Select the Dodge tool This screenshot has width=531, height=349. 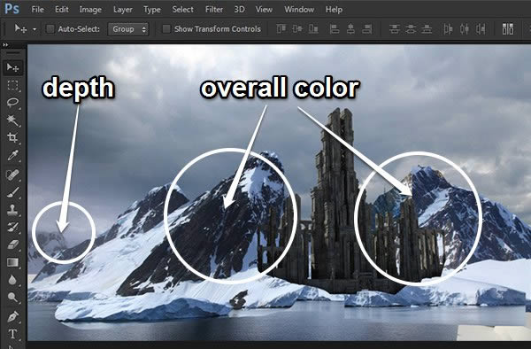click(13, 298)
